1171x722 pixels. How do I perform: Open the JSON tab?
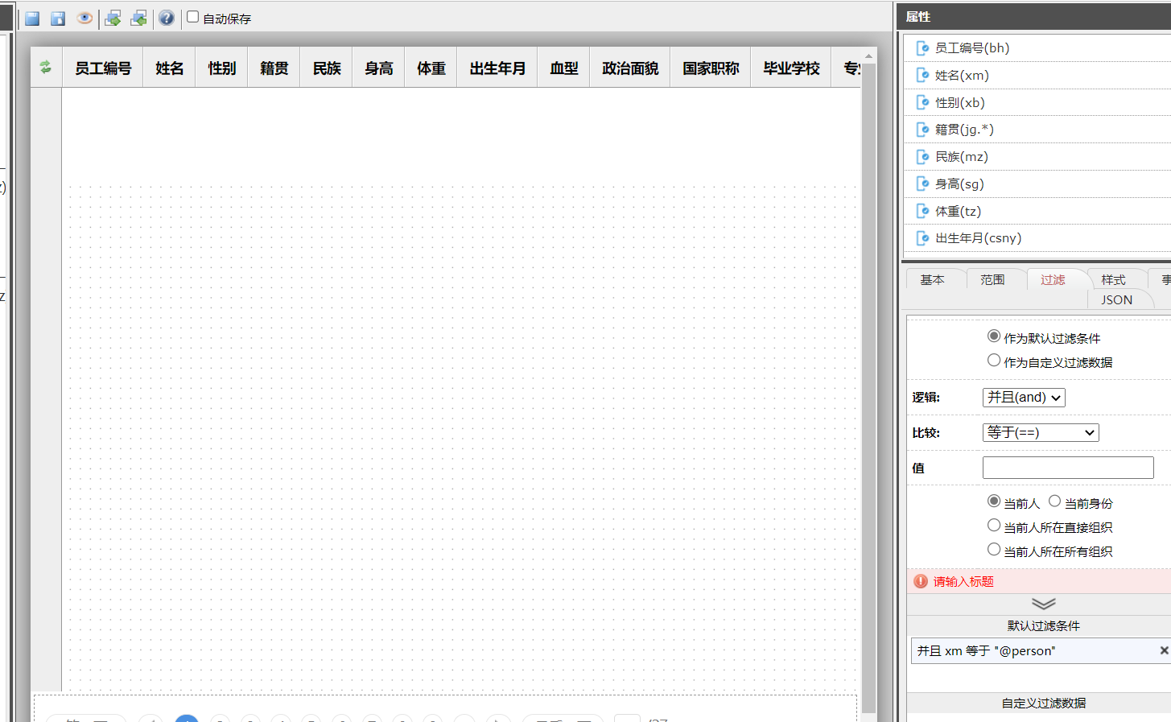pos(1116,299)
